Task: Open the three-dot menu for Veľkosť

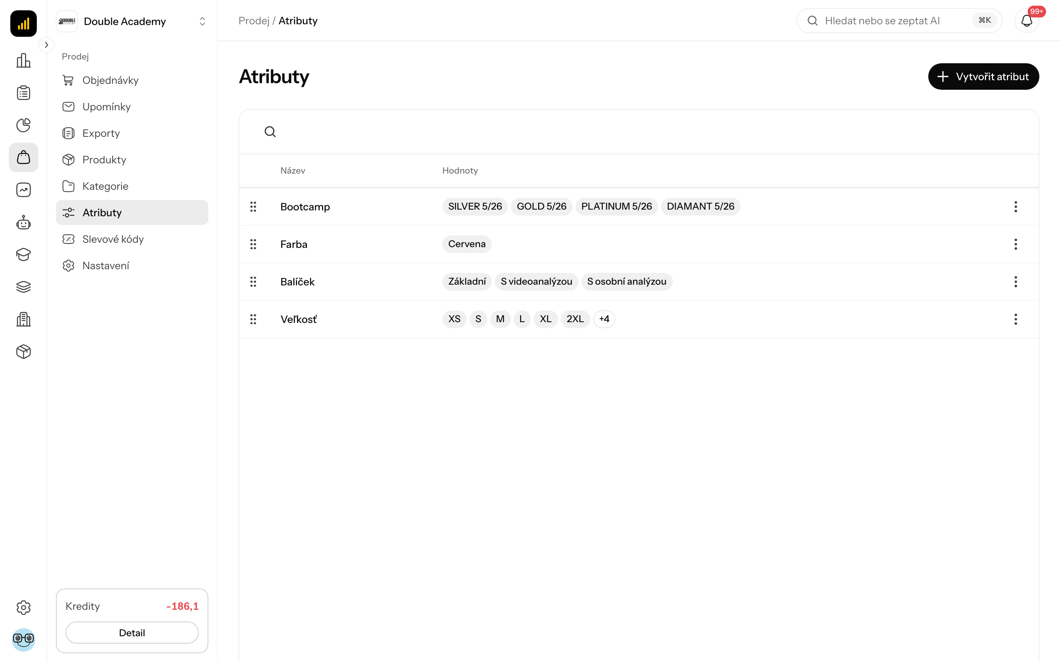Action: (x=1015, y=319)
